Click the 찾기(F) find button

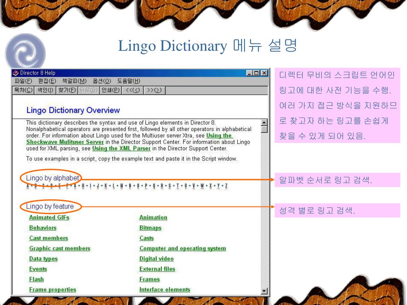tap(67, 90)
